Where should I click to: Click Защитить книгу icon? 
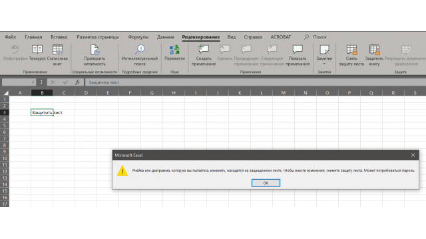tap(374, 50)
